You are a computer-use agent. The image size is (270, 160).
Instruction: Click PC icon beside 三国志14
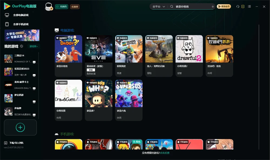coord(34,62)
